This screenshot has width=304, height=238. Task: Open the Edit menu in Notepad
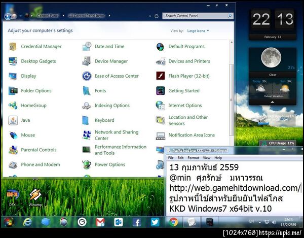(180, 158)
